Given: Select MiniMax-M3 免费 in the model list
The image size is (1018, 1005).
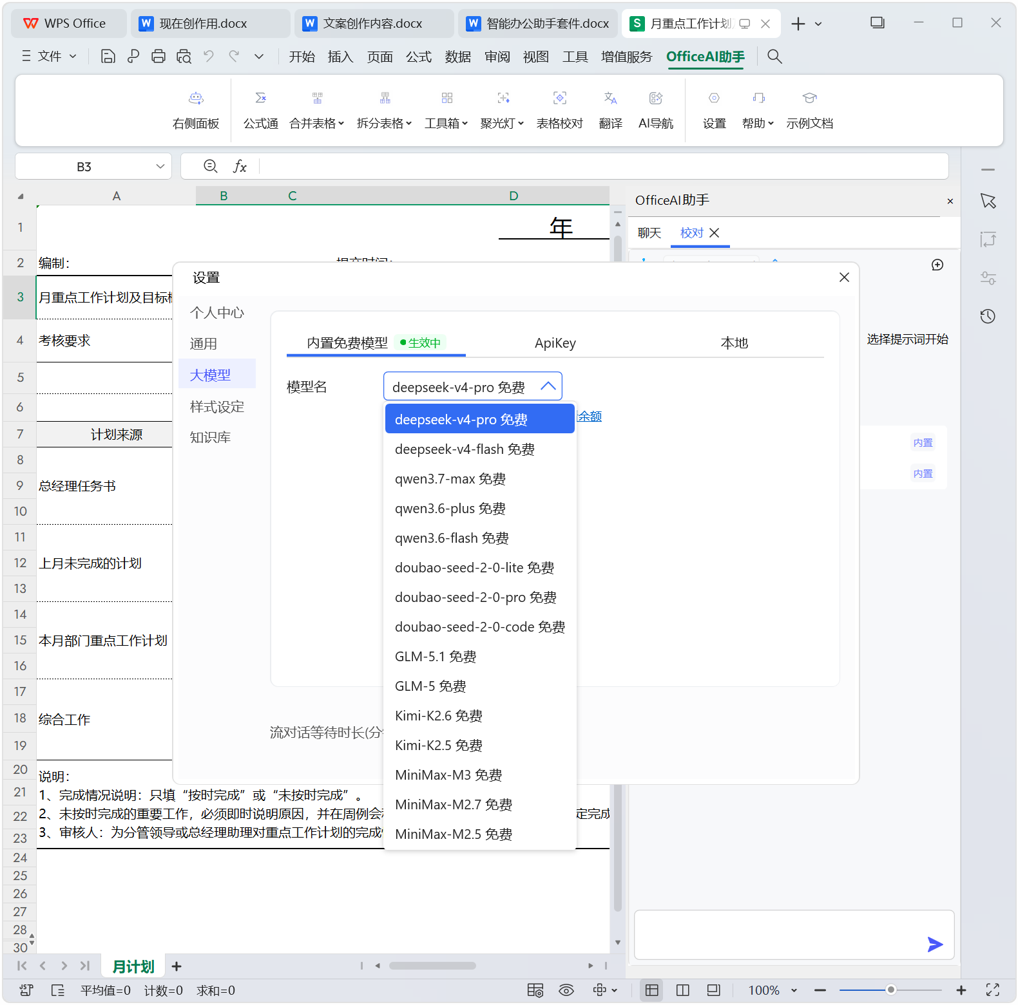Looking at the screenshot, I should click(480, 775).
